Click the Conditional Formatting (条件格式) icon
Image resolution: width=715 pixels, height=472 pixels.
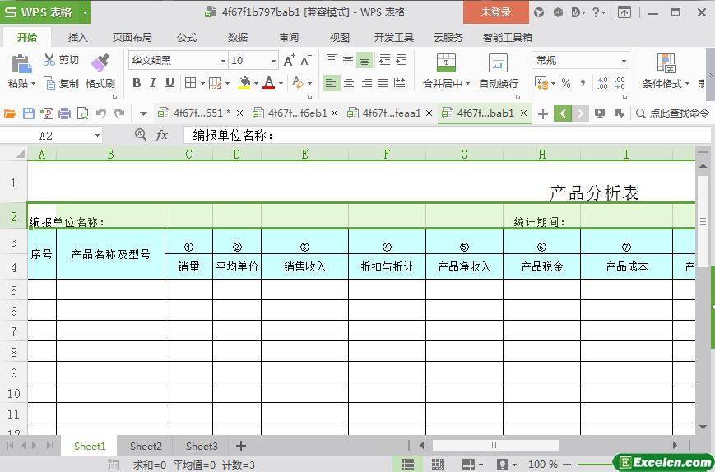click(666, 63)
